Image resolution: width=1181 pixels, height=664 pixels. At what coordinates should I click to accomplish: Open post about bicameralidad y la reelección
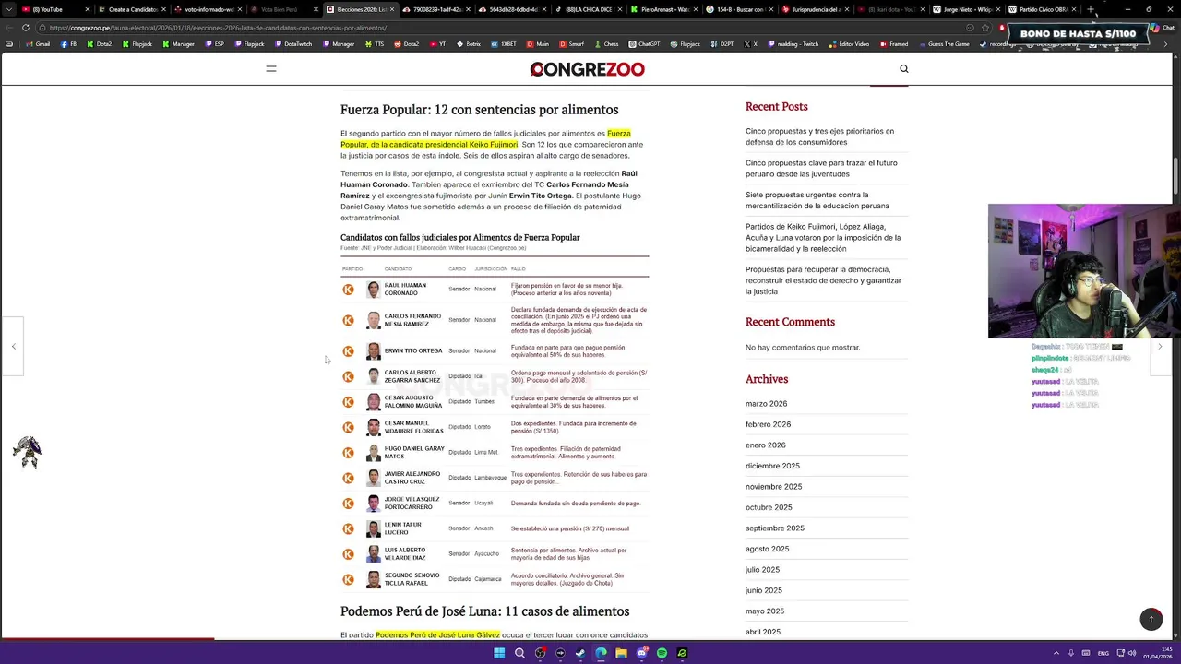[823, 238]
